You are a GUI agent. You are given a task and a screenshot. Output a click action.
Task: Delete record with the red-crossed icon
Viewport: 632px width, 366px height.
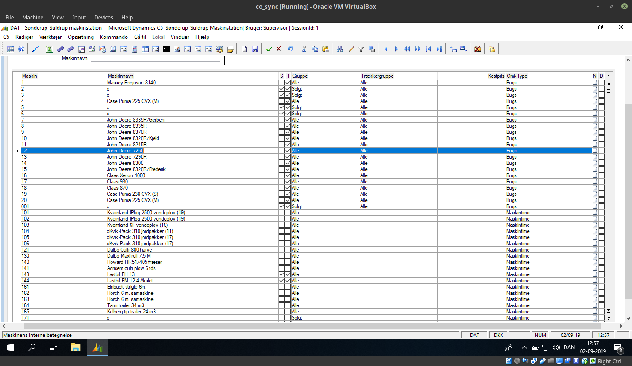point(478,49)
